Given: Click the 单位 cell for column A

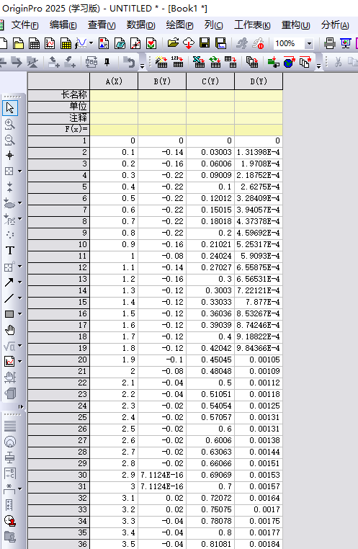Looking at the screenshot, I should click(x=114, y=107).
